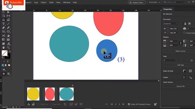Toggle the Facing Pages checkbox
This screenshot has width=195, height=109.
tap(184, 33)
